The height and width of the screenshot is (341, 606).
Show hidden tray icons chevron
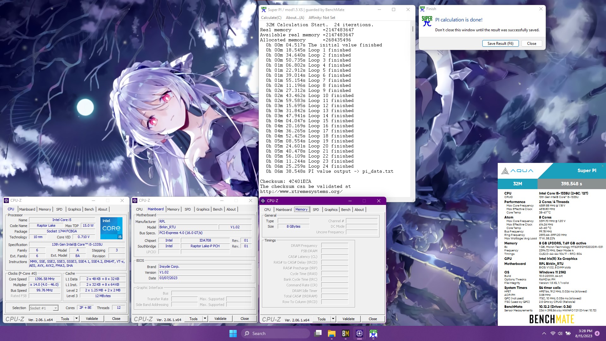(x=544, y=333)
